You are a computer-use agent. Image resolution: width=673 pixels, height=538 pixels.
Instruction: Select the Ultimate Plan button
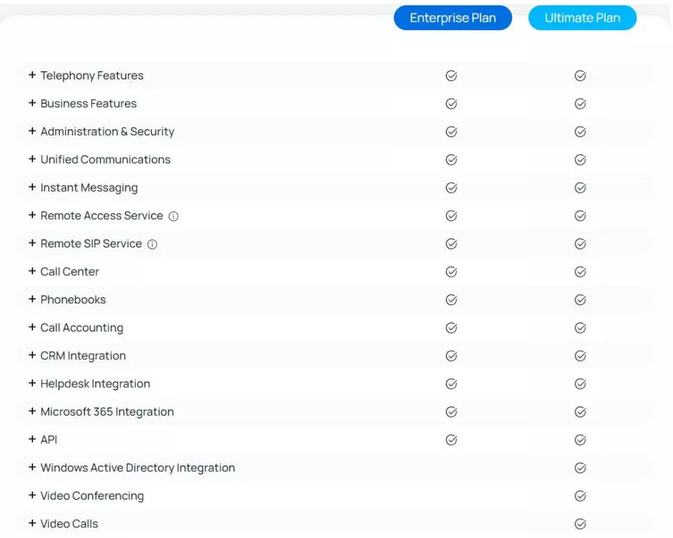[x=582, y=18]
